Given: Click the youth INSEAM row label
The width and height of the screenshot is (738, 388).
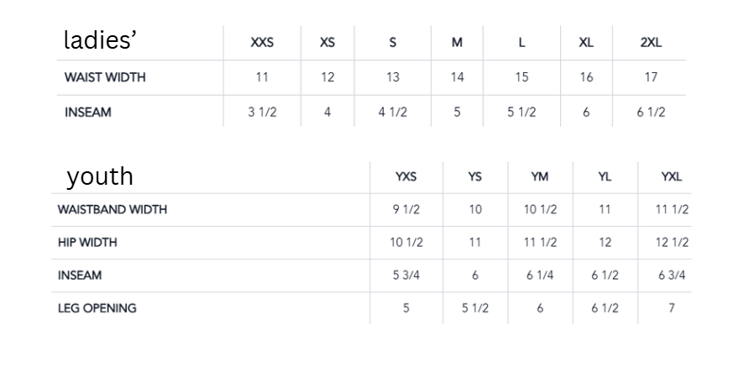Looking at the screenshot, I should click(x=80, y=275).
